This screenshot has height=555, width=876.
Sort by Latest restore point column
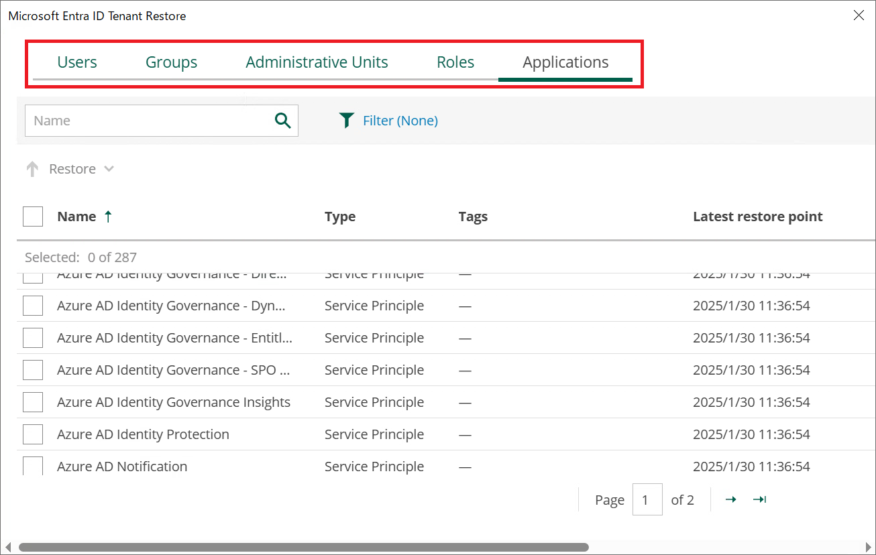758,217
